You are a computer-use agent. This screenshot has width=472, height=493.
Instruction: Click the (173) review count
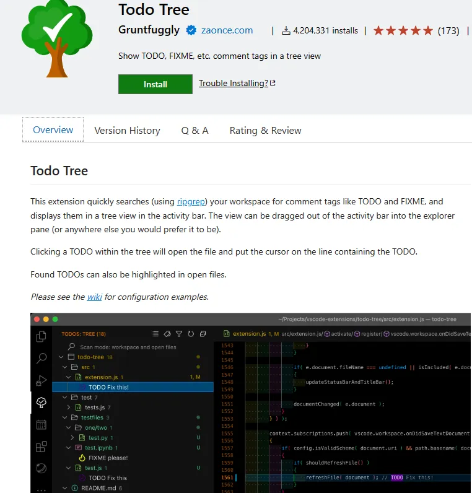pos(448,31)
